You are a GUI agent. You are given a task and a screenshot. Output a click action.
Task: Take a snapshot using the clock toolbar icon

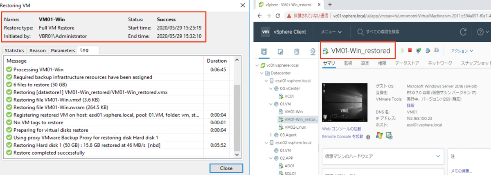(x=437, y=51)
